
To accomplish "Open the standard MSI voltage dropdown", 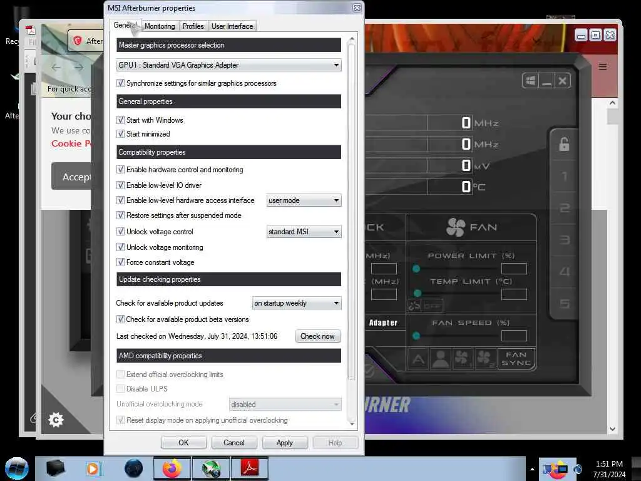I will click(x=304, y=232).
